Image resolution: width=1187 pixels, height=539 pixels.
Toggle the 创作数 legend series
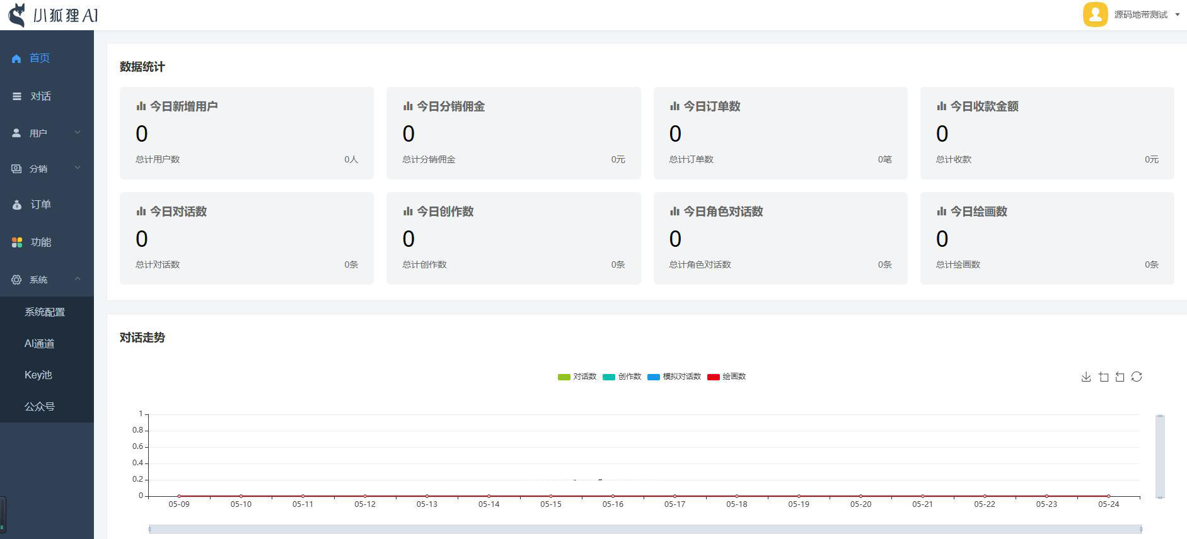[x=622, y=377]
